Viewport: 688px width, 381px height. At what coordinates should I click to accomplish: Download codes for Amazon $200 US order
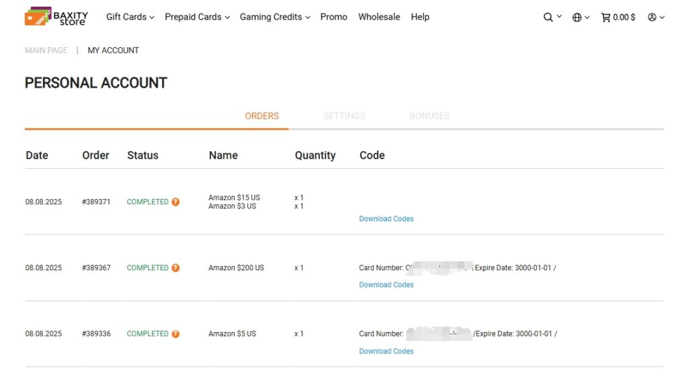pyautogui.click(x=386, y=285)
